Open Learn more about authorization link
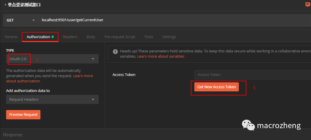Viewport: 311px width, 140px height. (23, 81)
